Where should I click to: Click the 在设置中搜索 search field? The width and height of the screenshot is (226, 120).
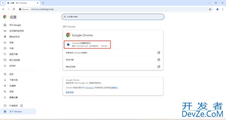[113, 17]
